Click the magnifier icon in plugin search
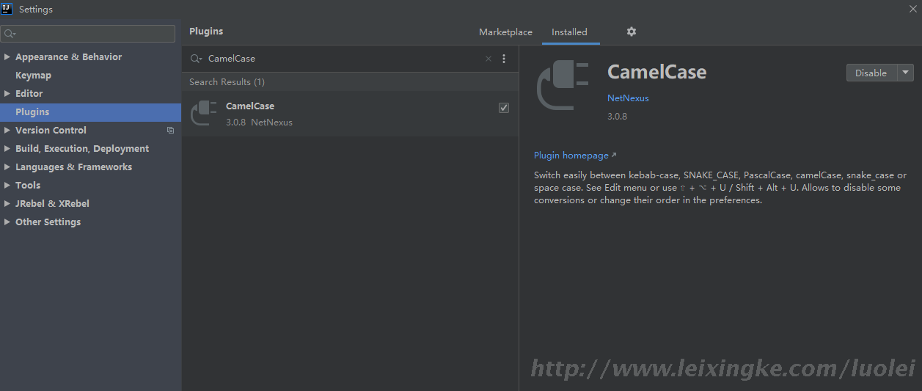922x391 pixels. 196,59
